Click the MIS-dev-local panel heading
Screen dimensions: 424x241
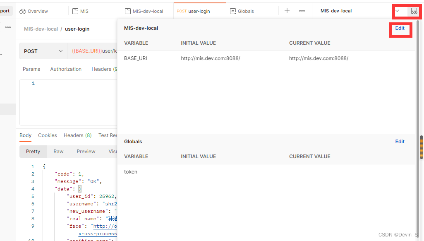pyautogui.click(x=141, y=28)
